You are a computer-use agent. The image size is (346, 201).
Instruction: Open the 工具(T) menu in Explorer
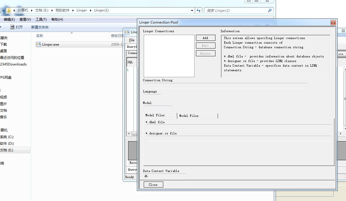click(41, 20)
